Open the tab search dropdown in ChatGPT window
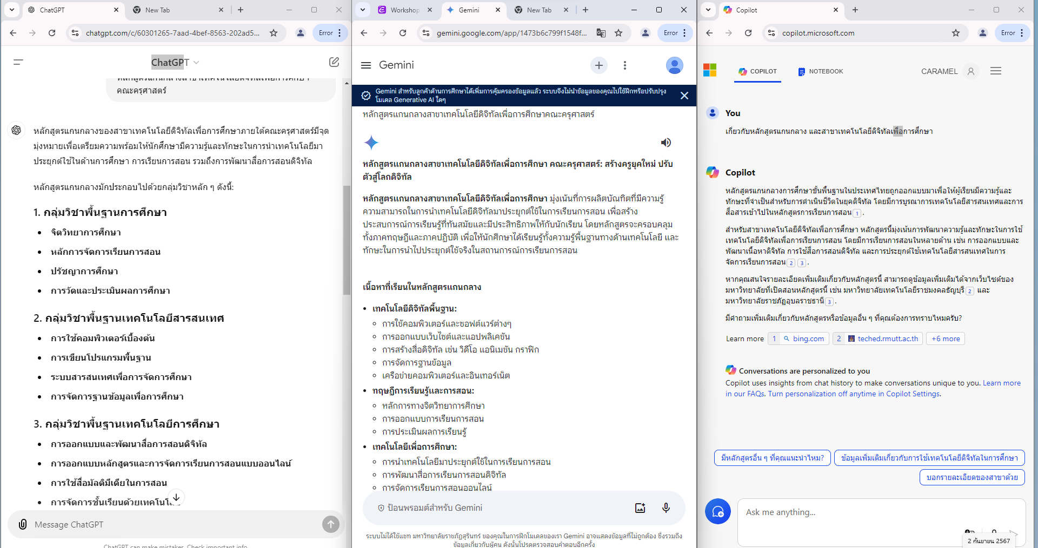 point(12,10)
